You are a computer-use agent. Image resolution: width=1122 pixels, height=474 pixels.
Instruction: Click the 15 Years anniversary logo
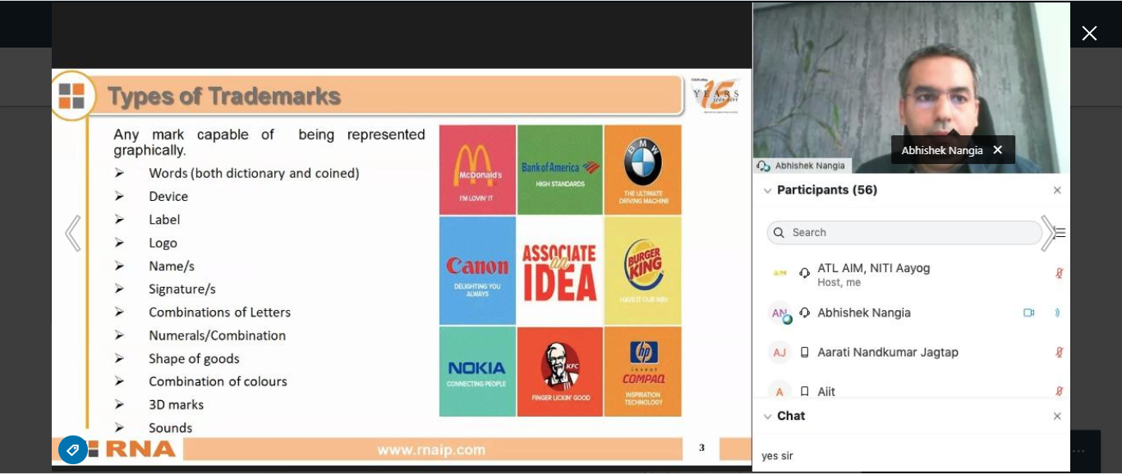[716, 96]
